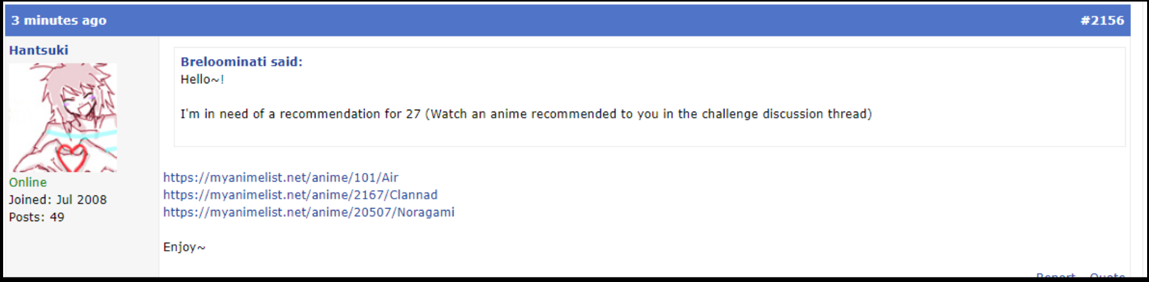
Task: Click the Quote link under the post
Action: click(1107, 274)
